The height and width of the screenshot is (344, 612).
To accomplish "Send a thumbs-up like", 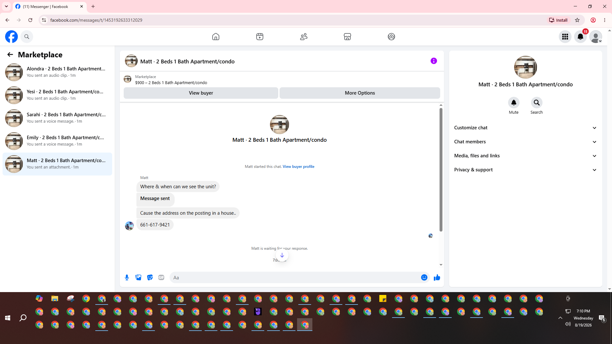I will [437, 277].
